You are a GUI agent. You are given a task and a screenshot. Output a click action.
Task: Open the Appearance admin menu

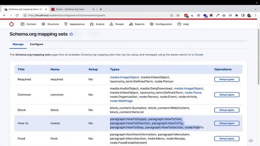(74, 24)
